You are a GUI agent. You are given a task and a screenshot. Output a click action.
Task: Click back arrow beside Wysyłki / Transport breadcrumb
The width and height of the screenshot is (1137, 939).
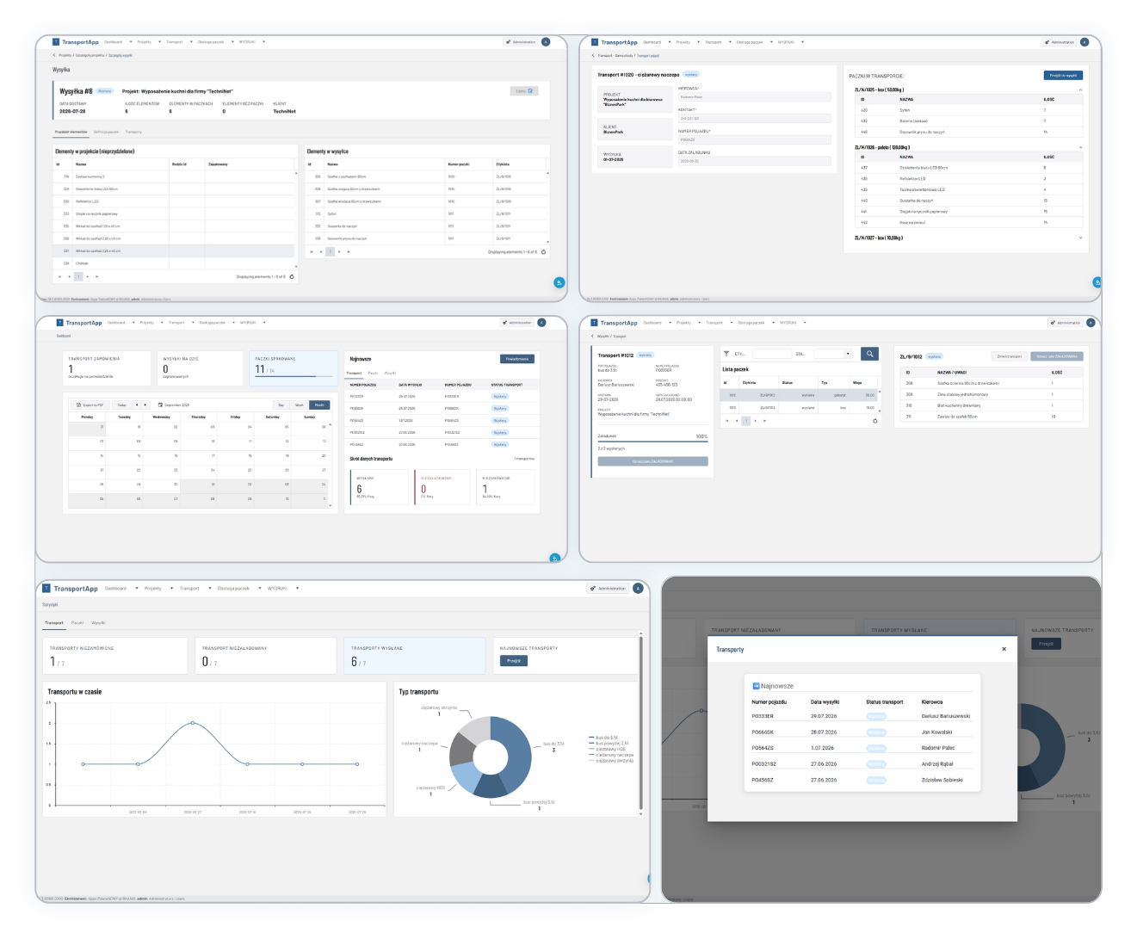pos(593,337)
